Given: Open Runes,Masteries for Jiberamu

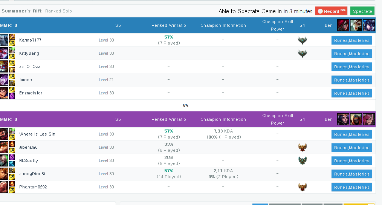Looking at the screenshot, I should tap(351, 147).
